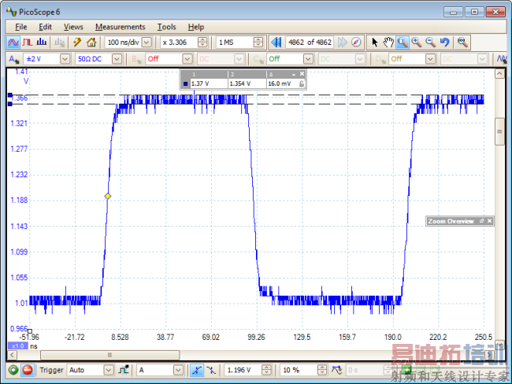This screenshot has height=384, width=512.
Task: Adjust the x 3.306 zoom factor stepper
Action: click(x=202, y=42)
